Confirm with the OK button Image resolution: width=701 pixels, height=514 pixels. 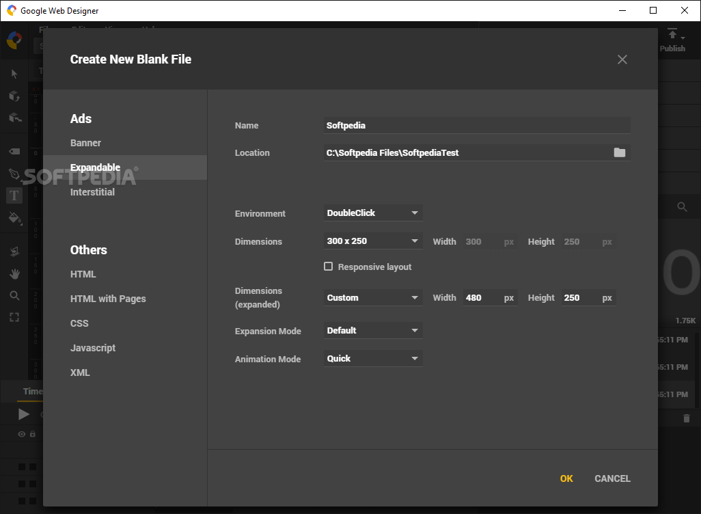(566, 478)
